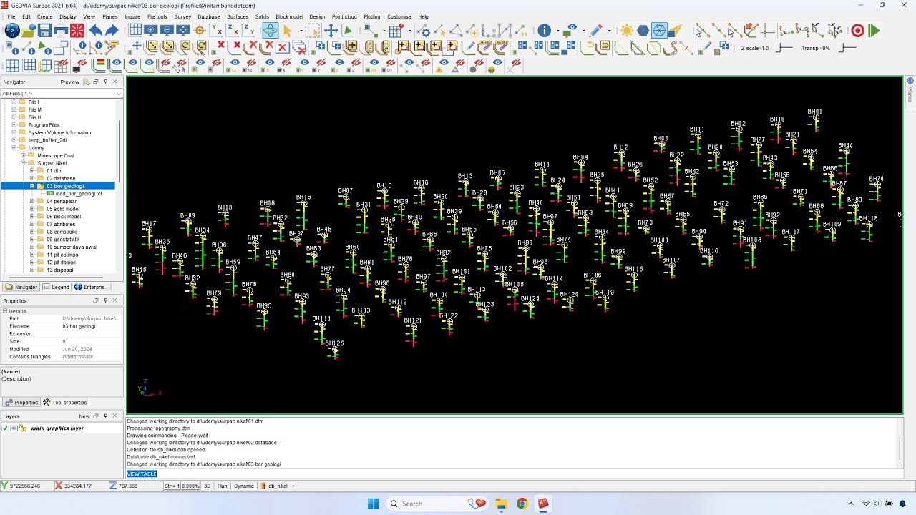Collapse the 03 bor geologi folder
Screen dimensions: 916x515
pyautogui.click(x=32, y=186)
